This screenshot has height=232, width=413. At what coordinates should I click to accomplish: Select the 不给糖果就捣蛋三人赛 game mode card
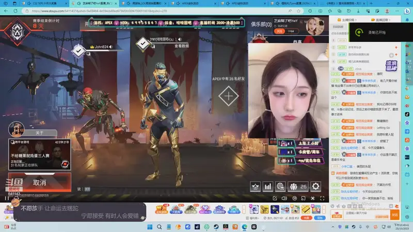(40, 154)
